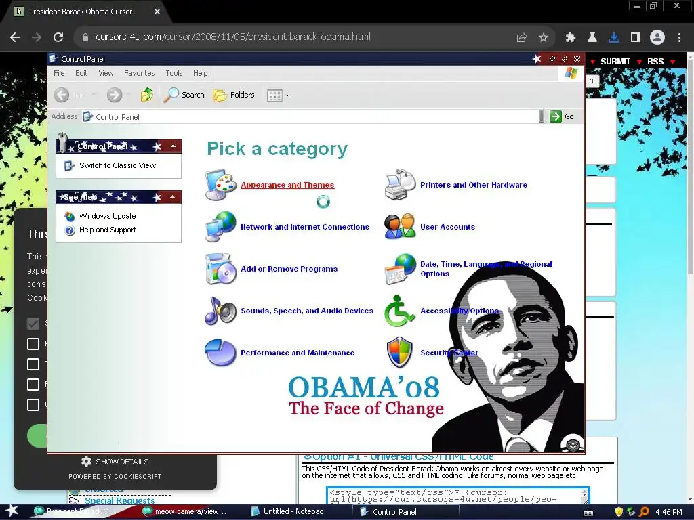Click User Accounts link
Image resolution: width=694 pixels, height=520 pixels.
(447, 227)
